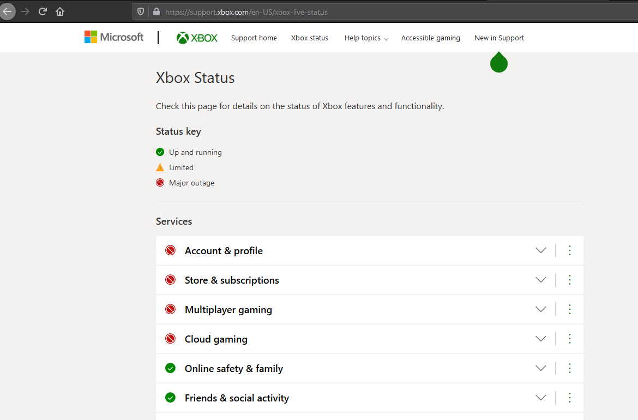The height and width of the screenshot is (420, 638).
Task: Expand the Cloud gaming section chevron
Action: click(541, 339)
